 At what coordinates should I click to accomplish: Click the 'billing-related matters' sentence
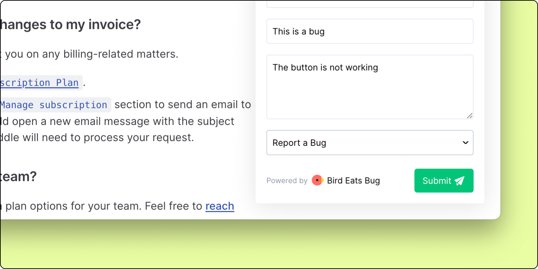[x=91, y=54]
